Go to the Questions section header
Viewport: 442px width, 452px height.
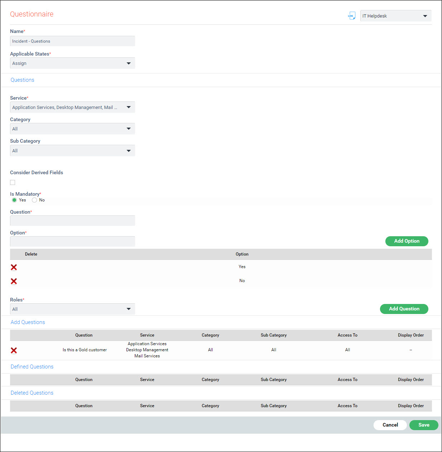click(23, 80)
